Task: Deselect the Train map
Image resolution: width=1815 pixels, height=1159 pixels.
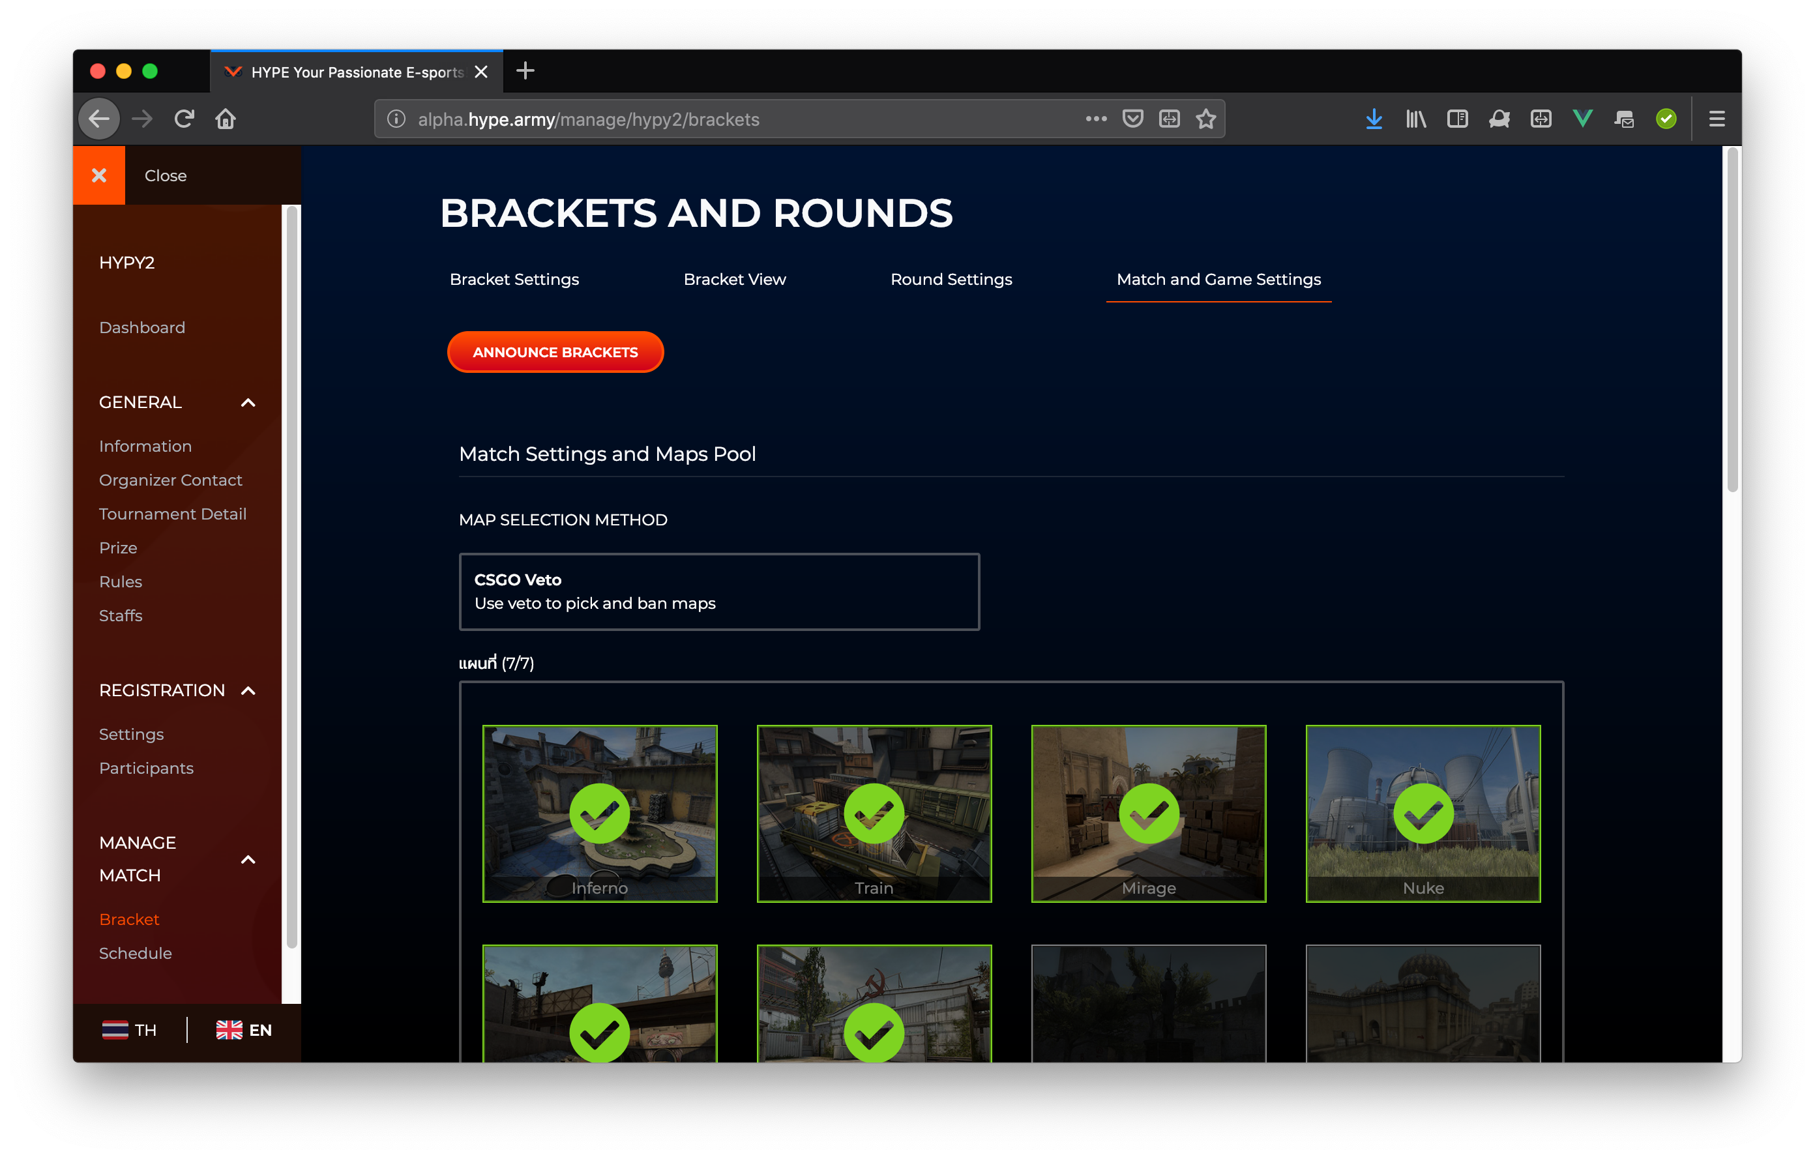Action: [x=874, y=814]
